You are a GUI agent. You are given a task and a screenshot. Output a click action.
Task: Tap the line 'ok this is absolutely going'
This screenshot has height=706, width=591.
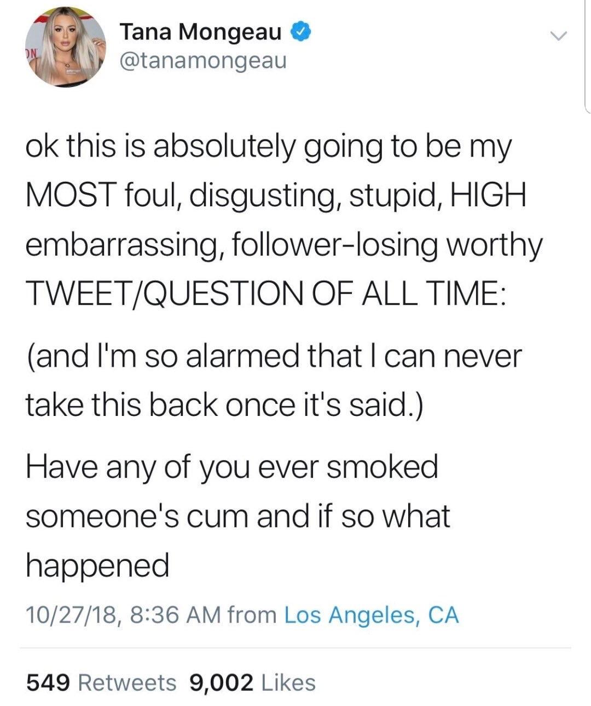[x=268, y=149]
